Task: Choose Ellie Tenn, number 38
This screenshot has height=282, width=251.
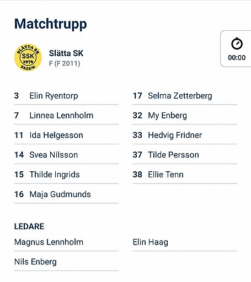Action: coord(185,175)
